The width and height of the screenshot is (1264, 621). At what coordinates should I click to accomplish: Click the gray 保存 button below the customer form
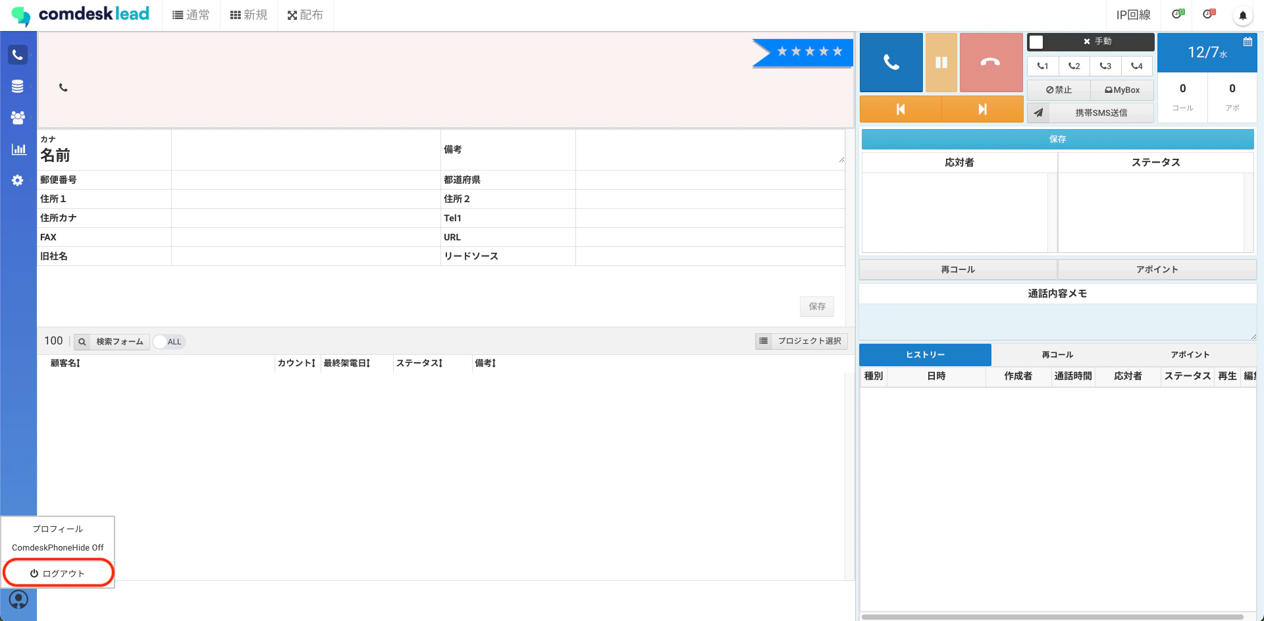(817, 306)
